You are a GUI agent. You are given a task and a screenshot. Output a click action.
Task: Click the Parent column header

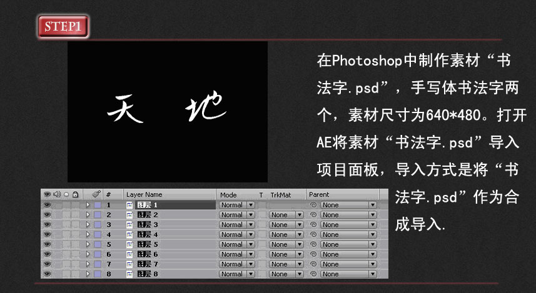click(x=319, y=194)
